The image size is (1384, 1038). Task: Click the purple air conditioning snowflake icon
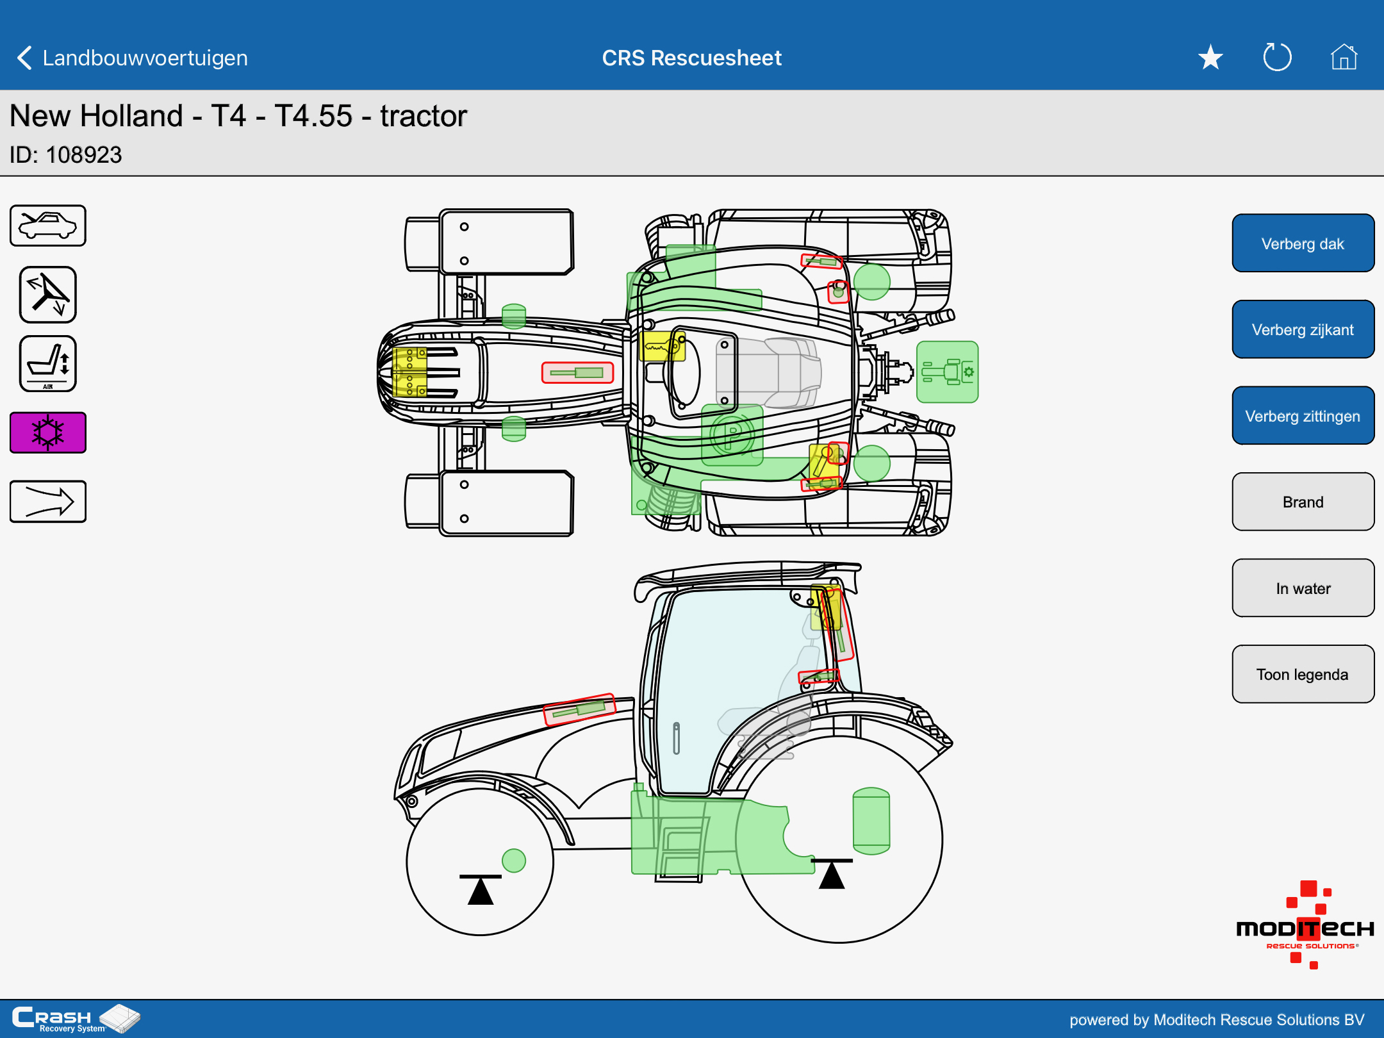[x=48, y=432]
